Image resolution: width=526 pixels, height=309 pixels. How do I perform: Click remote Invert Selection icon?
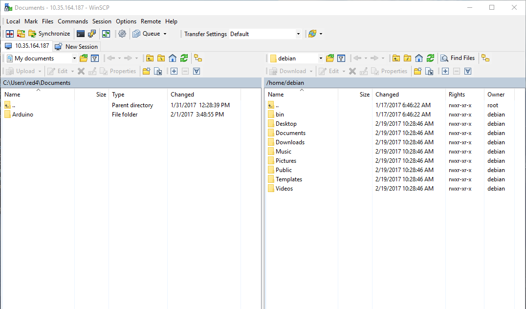click(x=468, y=71)
